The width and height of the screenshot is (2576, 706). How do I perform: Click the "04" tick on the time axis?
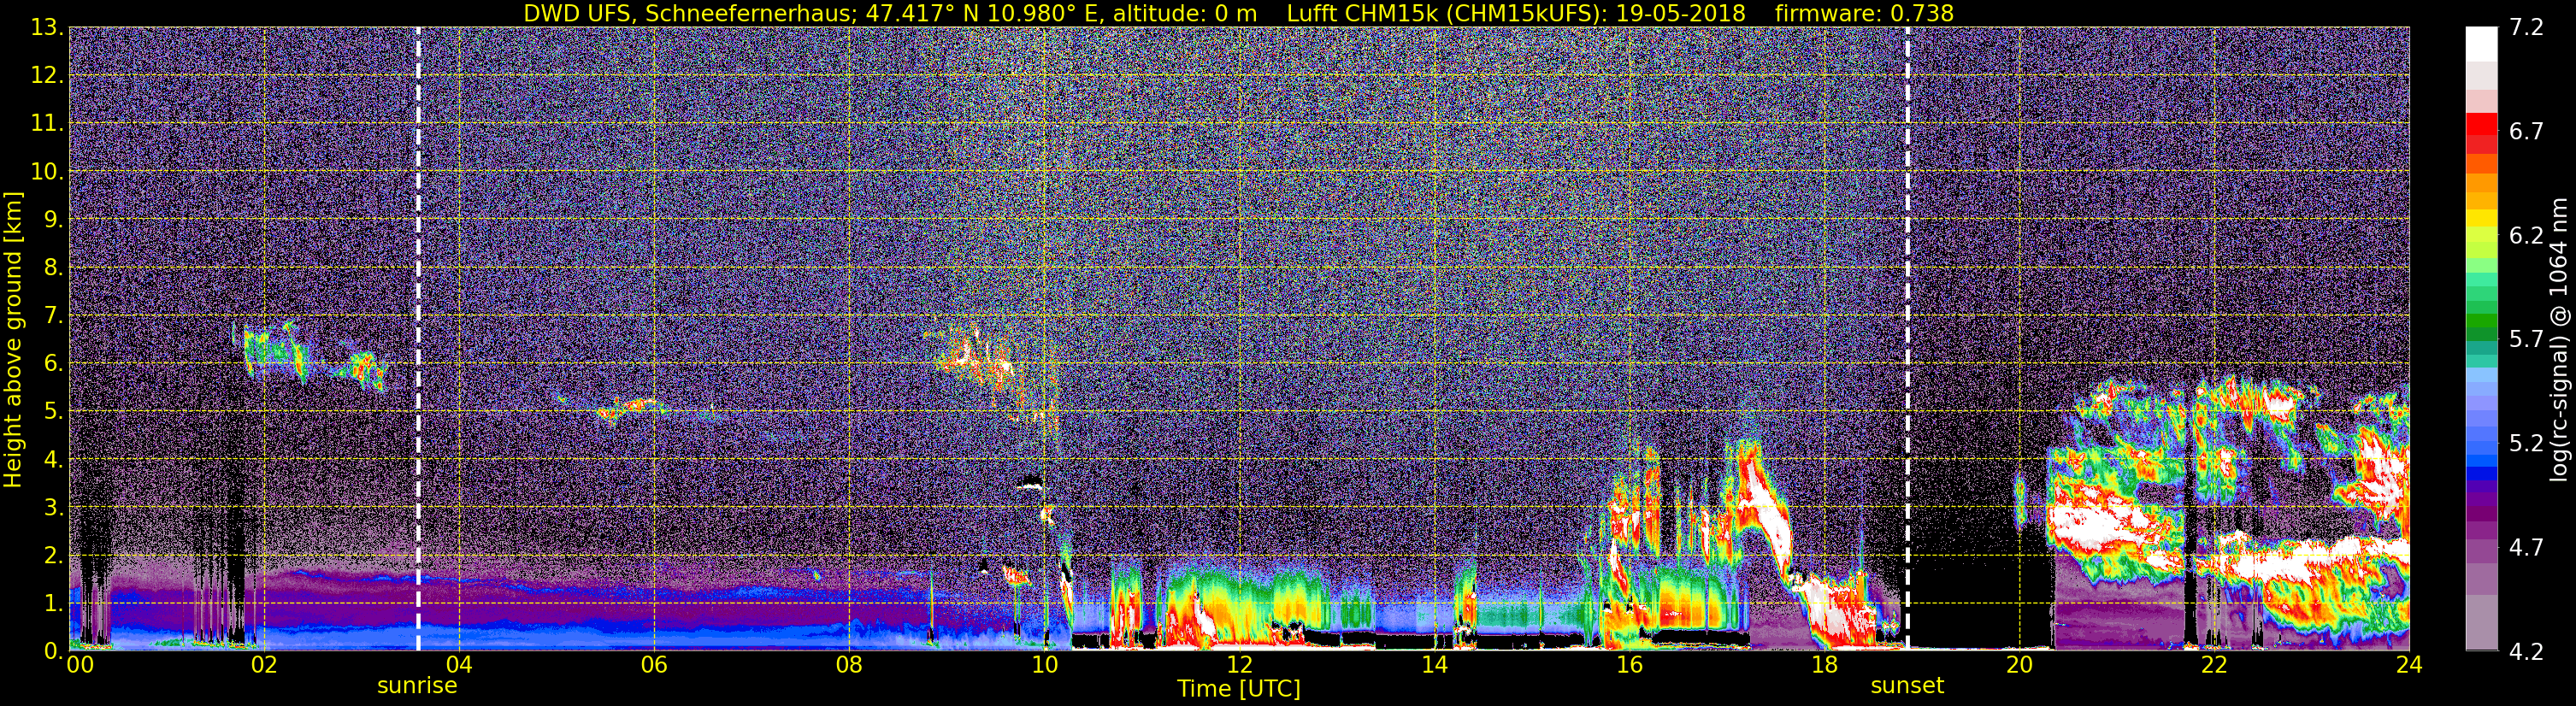coord(459,665)
